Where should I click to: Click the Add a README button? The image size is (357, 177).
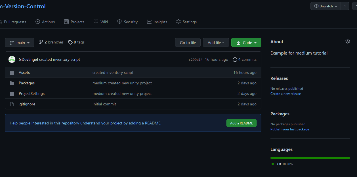(241, 123)
